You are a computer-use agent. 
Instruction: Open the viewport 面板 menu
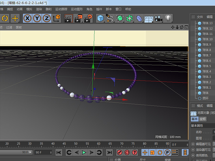pyautogui.click(x=19, y=27)
